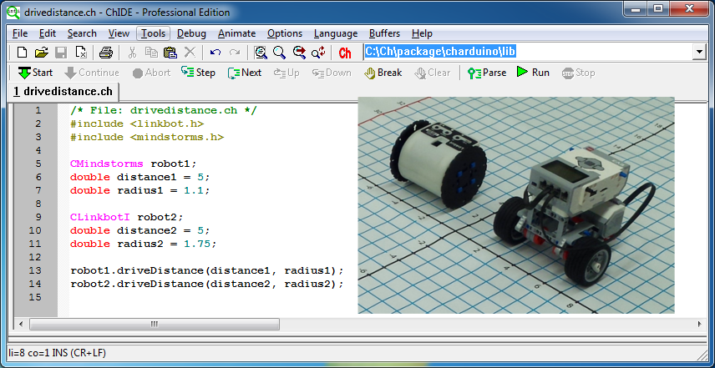715x368 pixels.
Task: Click the red Ch icon
Action: tap(345, 53)
